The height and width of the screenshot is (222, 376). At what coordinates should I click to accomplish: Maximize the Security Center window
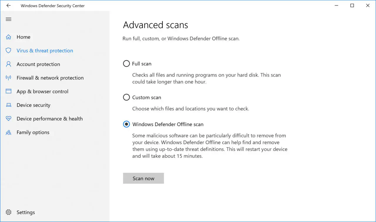[352, 6]
